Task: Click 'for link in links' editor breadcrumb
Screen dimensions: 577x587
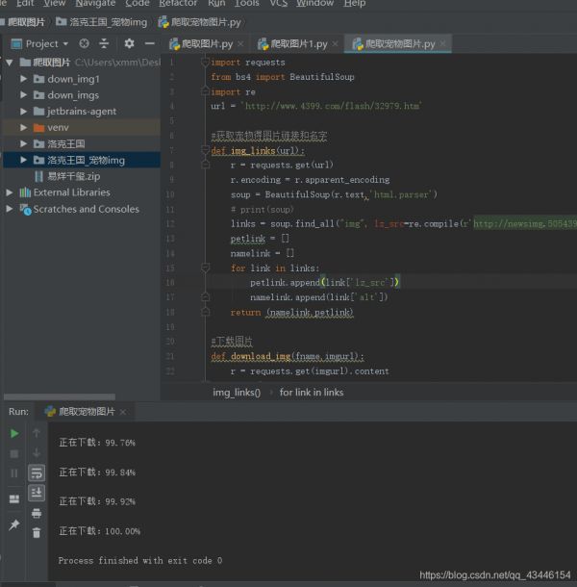Action: tap(312, 393)
